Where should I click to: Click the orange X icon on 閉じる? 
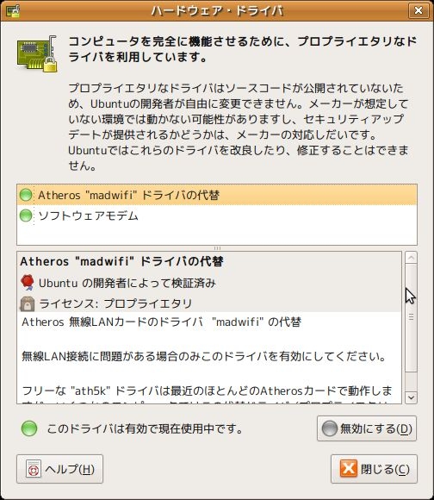(x=349, y=469)
